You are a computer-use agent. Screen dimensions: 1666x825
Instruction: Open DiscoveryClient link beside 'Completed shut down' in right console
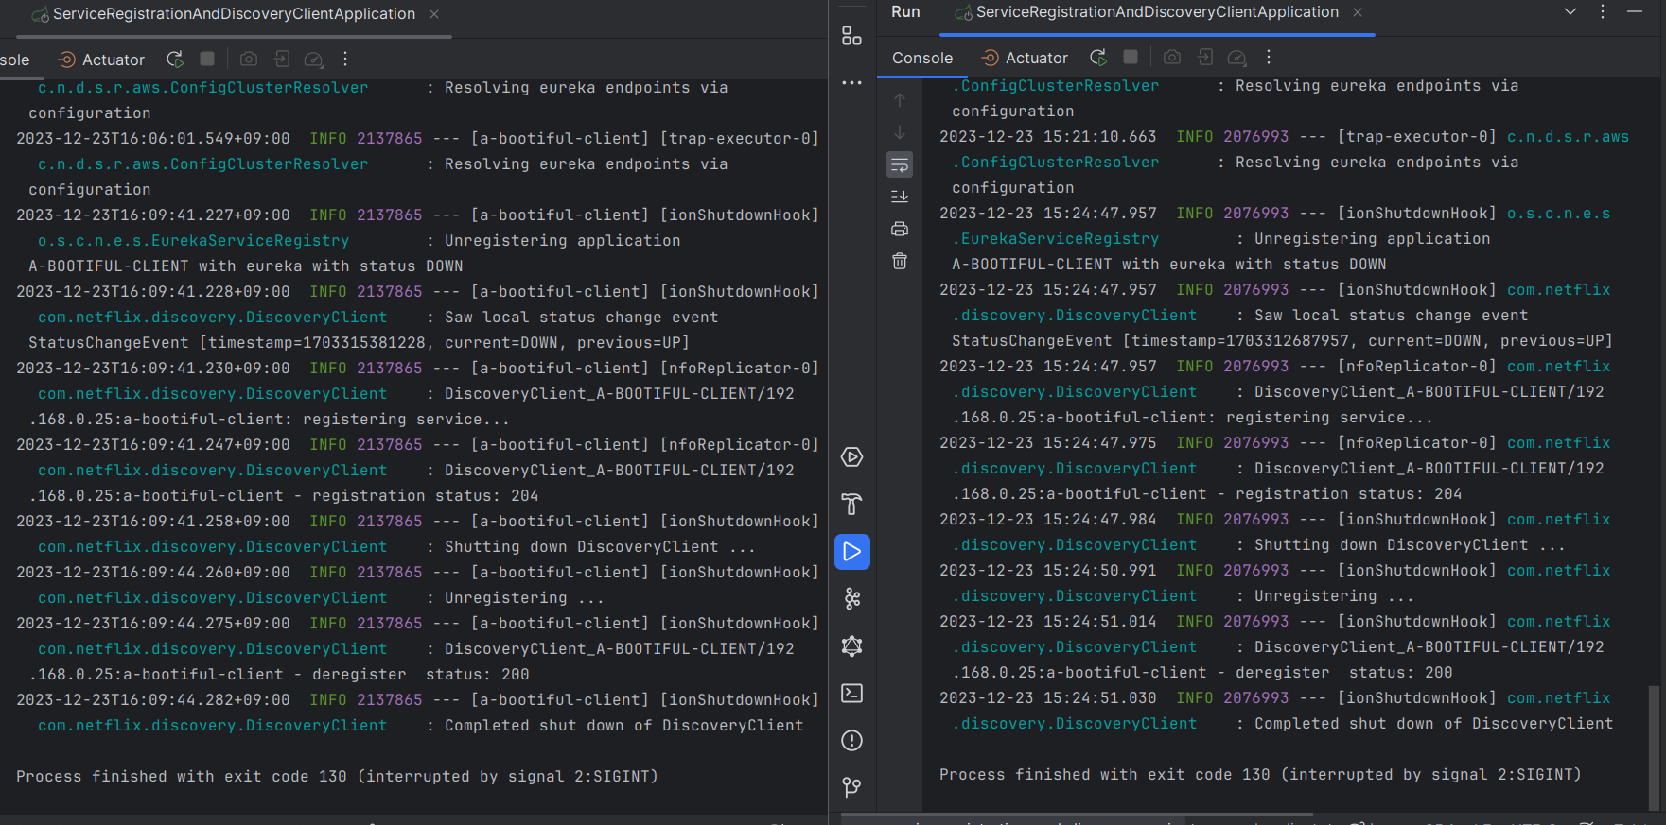(1074, 724)
